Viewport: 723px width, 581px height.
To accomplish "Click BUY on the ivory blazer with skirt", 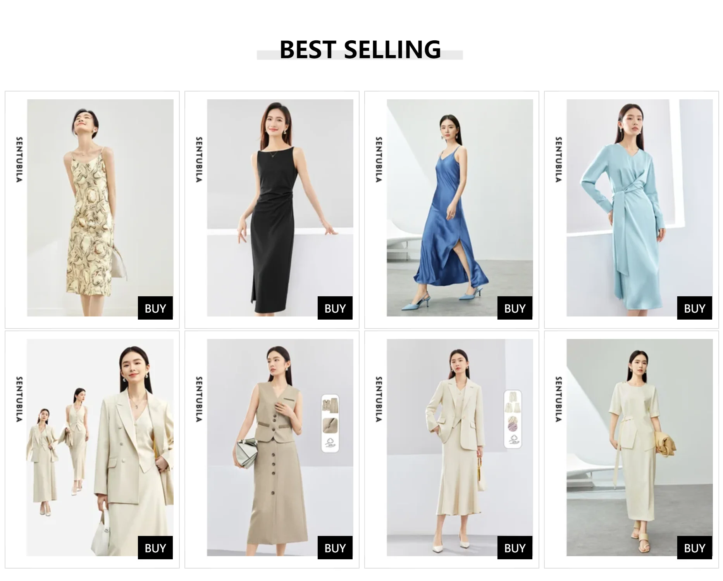I will coord(515,548).
